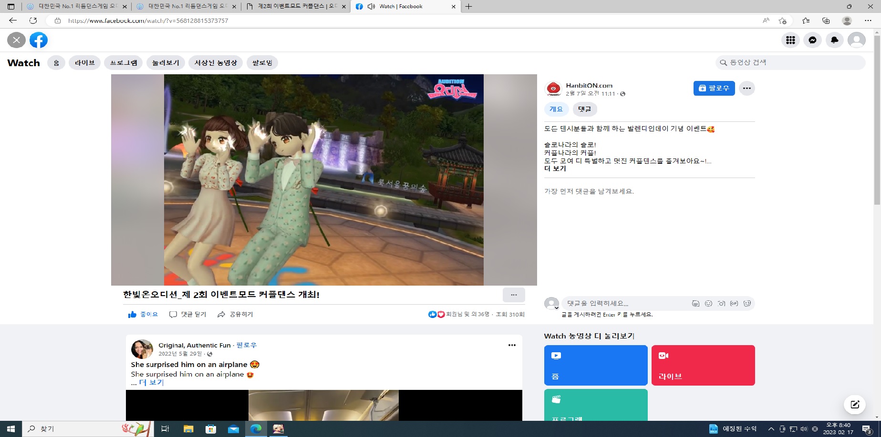881x437 pixels.
Task: Open the account profile picture menu
Action: [x=856, y=40]
